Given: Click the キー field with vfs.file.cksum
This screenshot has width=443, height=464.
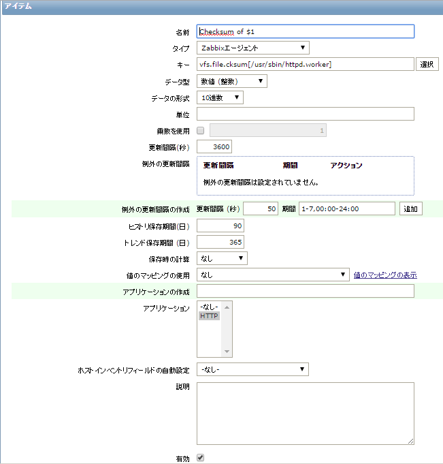Looking at the screenshot, I should coord(306,64).
